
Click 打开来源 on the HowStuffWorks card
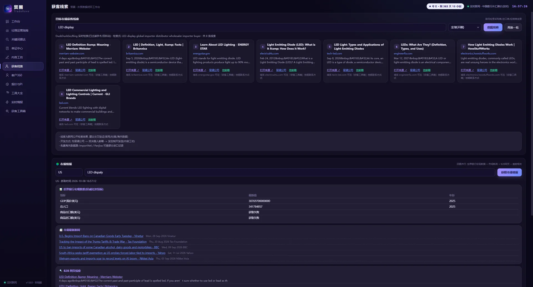click(467, 70)
